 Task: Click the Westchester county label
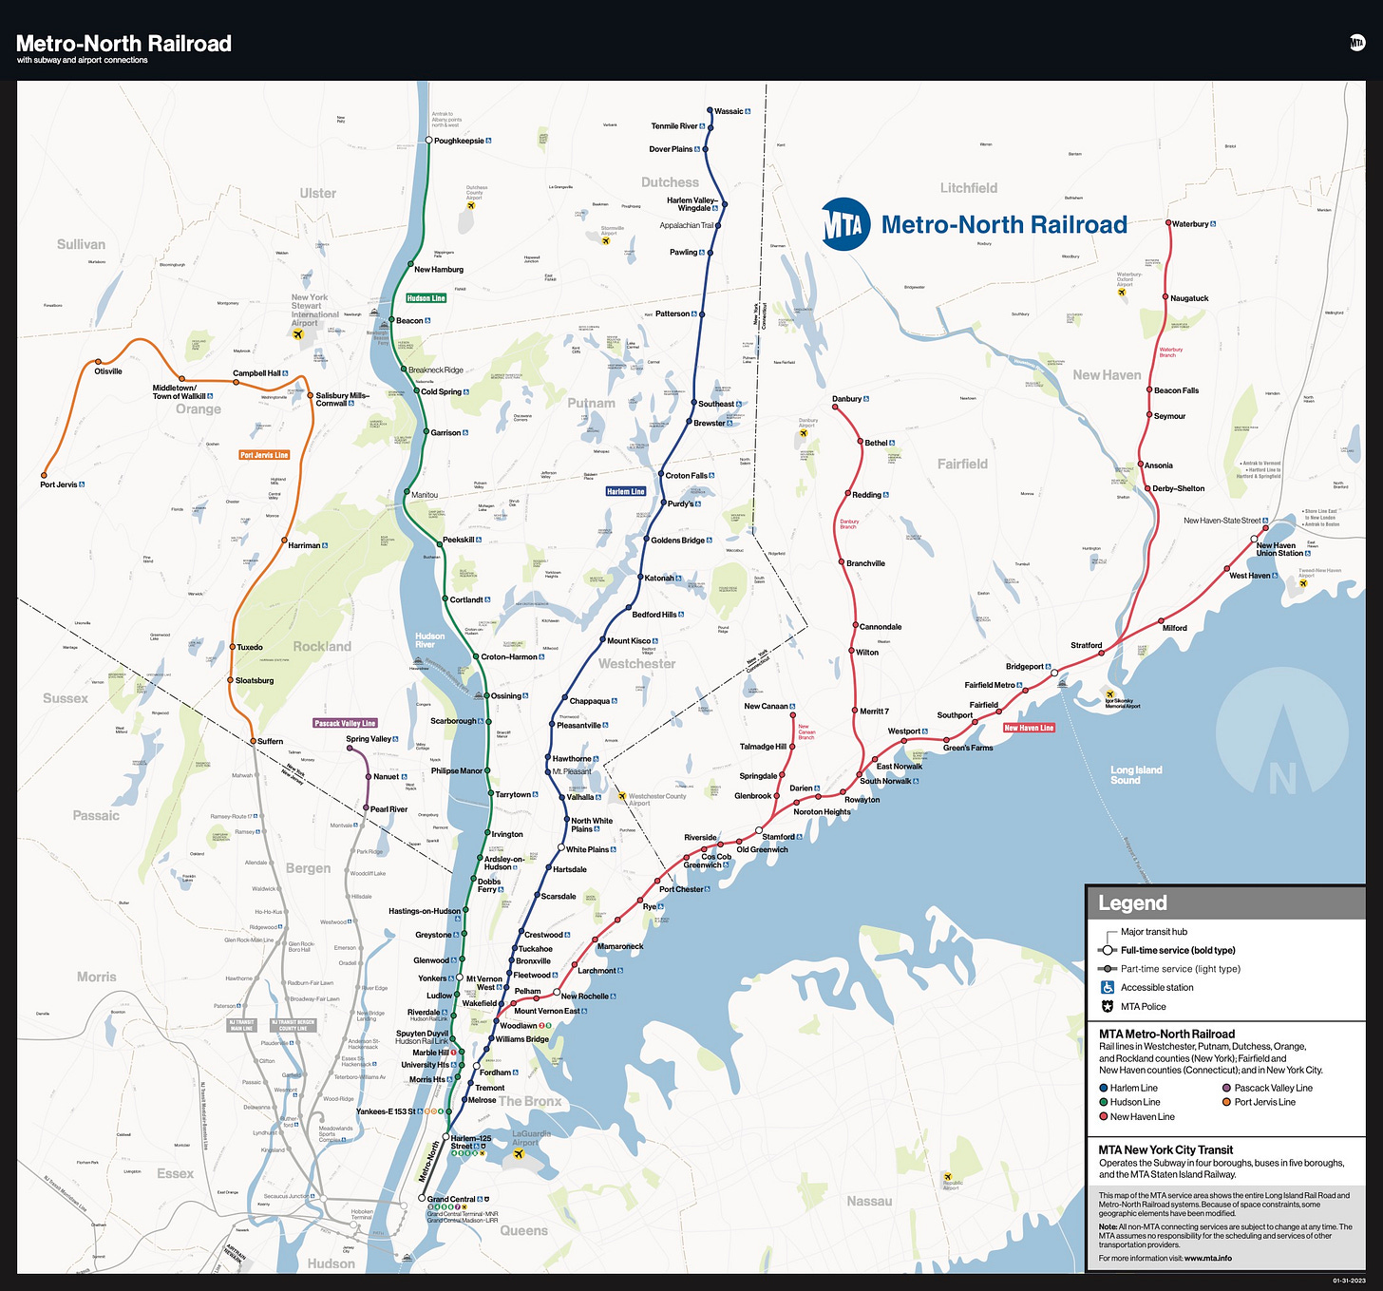click(x=636, y=664)
